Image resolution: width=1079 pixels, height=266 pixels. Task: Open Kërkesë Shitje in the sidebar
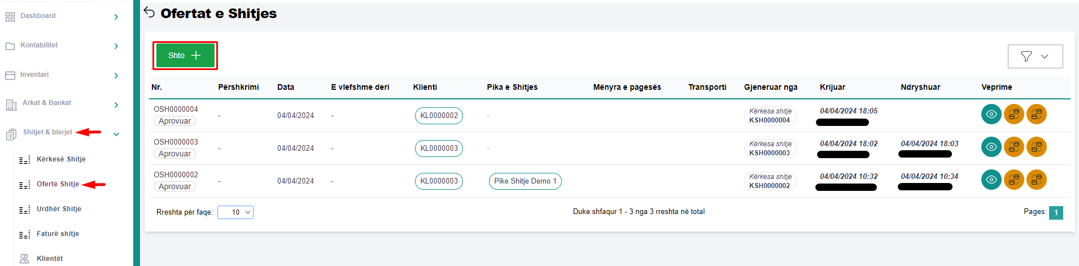point(61,159)
